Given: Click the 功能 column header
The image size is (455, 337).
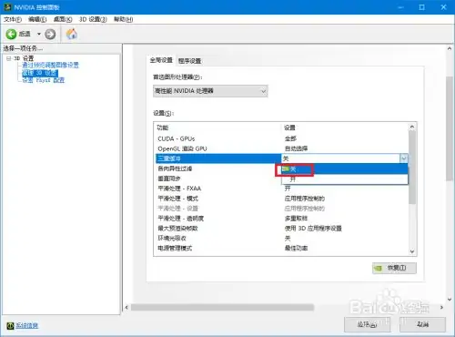Looking at the screenshot, I should pos(163,128).
